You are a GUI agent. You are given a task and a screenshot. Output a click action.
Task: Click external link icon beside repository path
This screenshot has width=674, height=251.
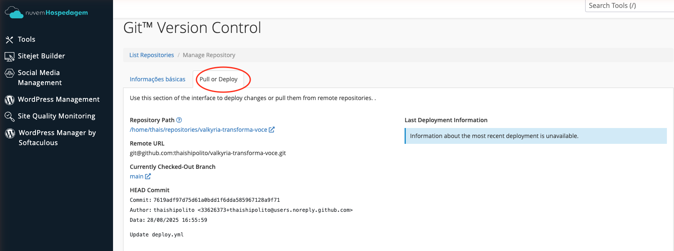click(x=272, y=130)
